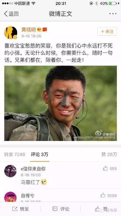Follow the user with +关注 button

coord(107,31)
